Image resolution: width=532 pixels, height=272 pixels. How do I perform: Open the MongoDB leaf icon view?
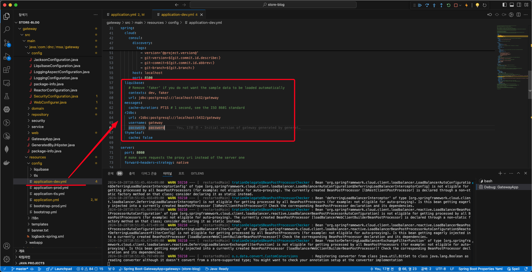pos(7,149)
